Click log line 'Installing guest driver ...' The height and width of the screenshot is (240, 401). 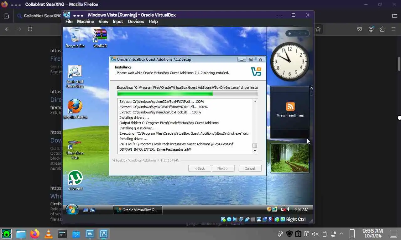(x=138, y=128)
